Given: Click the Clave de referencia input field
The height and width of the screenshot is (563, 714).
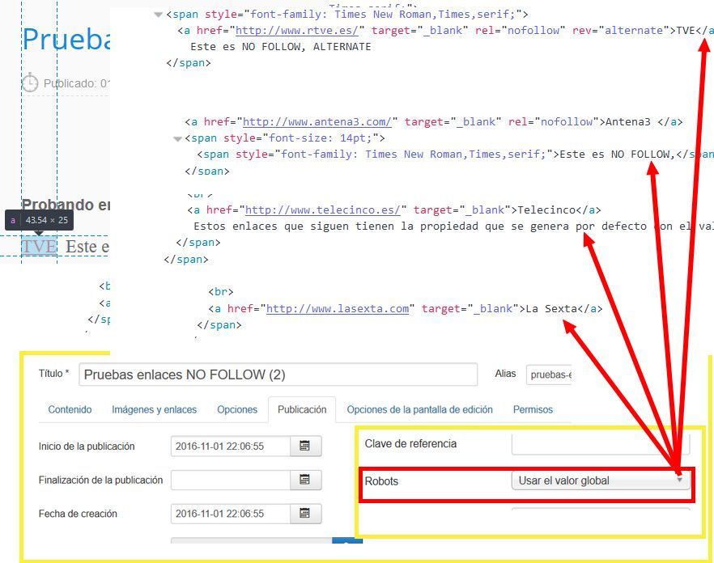Looking at the screenshot, I should click(600, 445).
